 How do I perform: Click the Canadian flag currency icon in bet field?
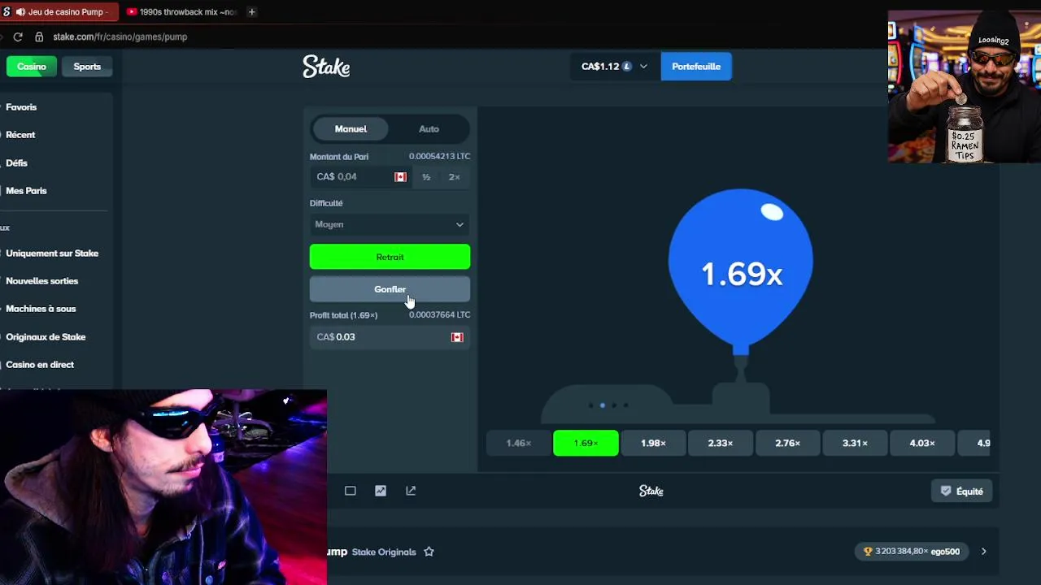[400, 177]
